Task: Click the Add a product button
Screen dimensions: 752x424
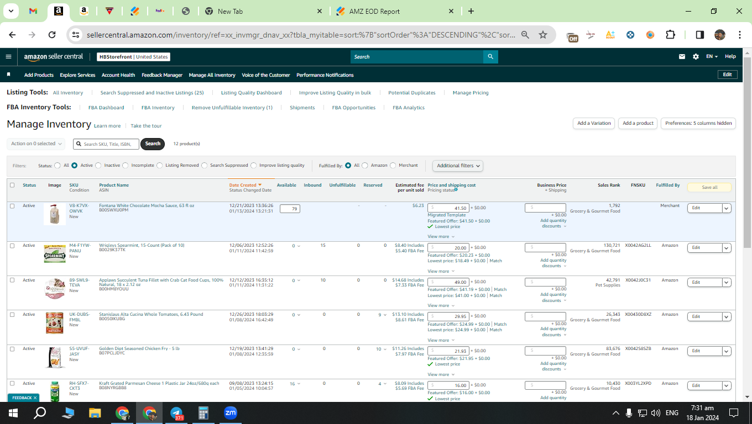Action: 638,123
